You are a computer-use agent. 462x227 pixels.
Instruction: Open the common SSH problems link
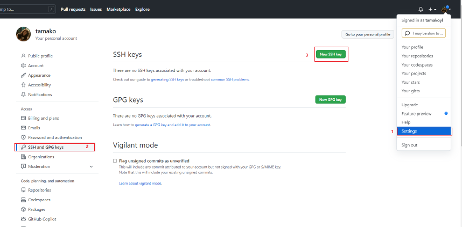[x=230, y=79]
